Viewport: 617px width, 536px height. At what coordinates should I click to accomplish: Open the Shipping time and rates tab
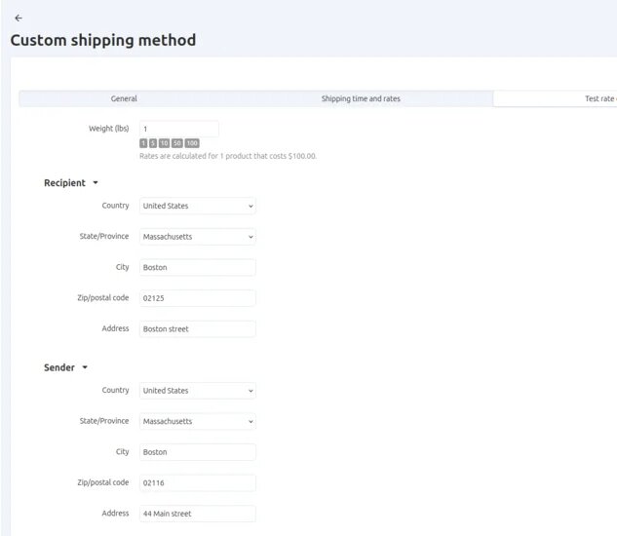tap(361, 98)
